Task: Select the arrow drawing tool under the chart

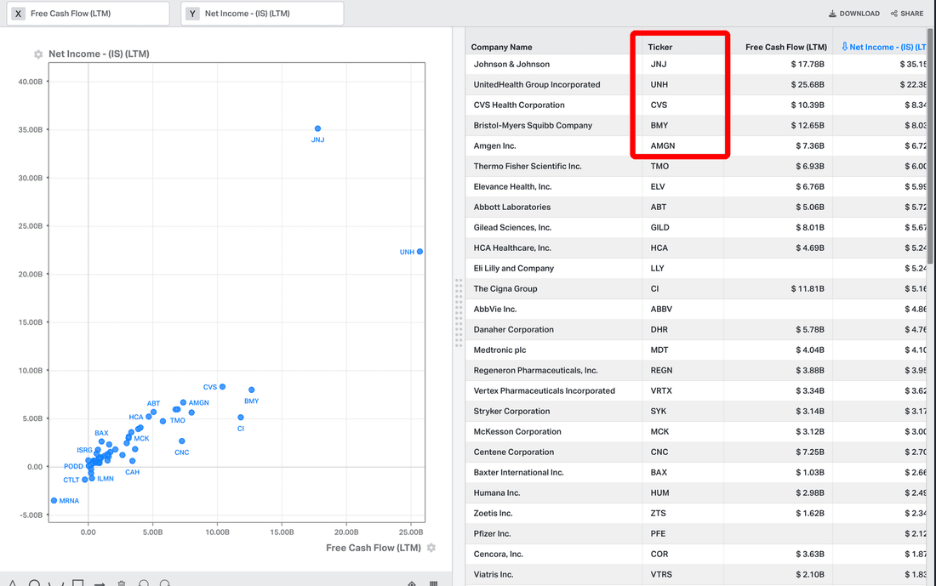Action: tap(100, 583)
